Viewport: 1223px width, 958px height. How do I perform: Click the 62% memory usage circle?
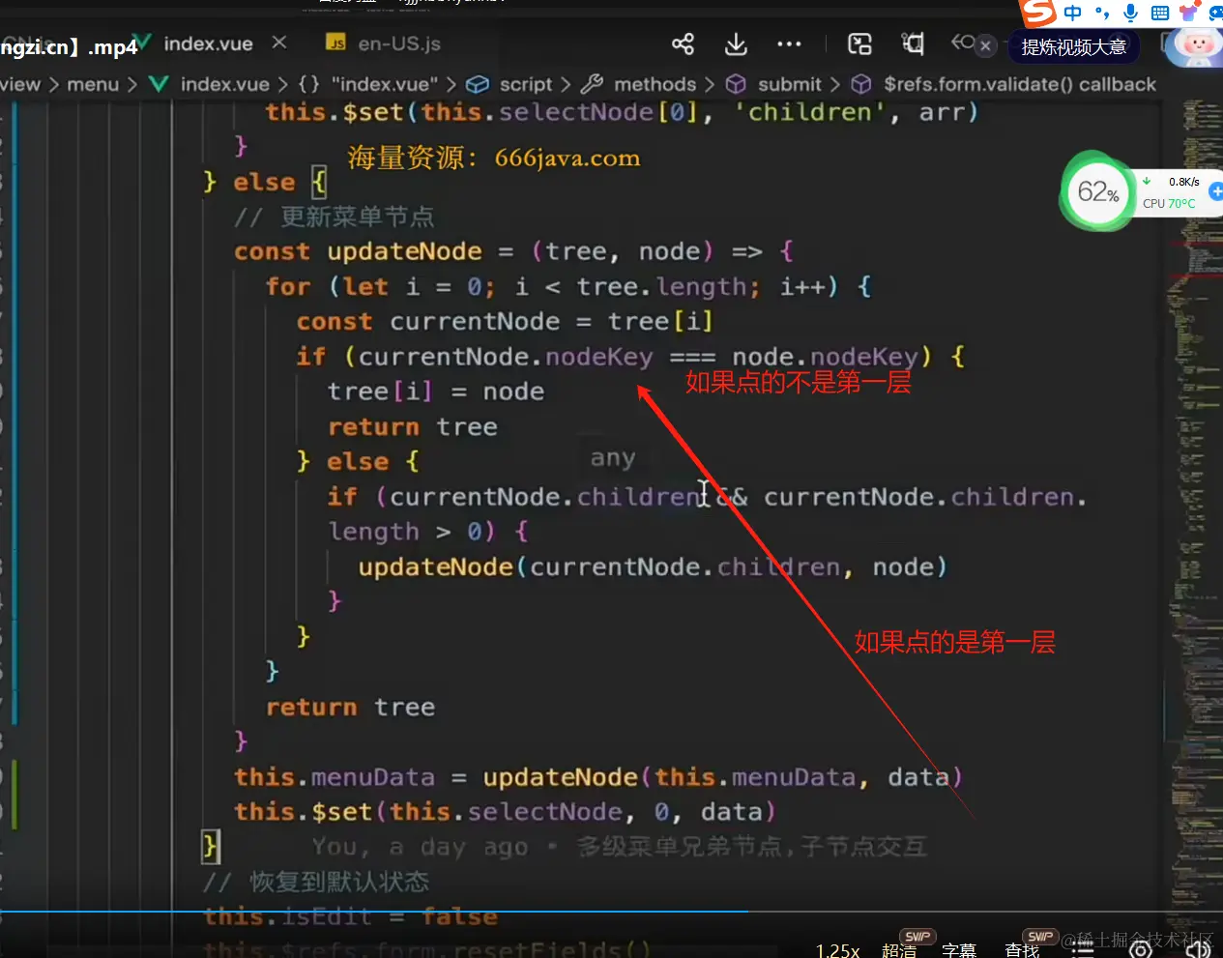pyautogui.click(x=1097, y=191)
